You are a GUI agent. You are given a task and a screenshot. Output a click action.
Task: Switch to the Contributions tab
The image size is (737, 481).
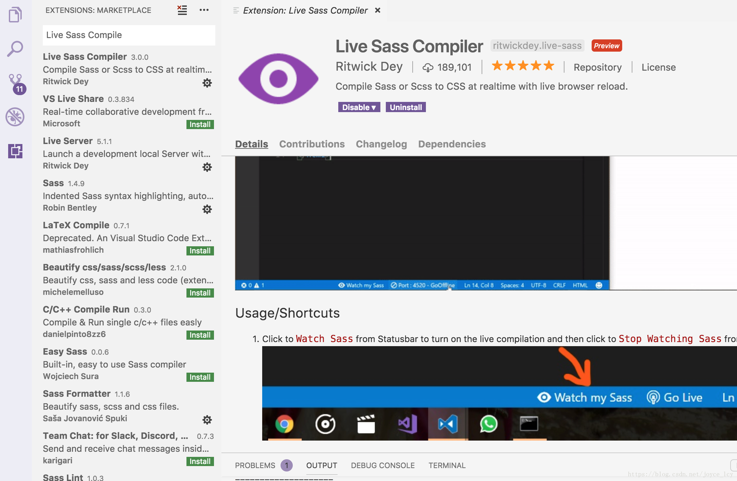(312, 144)
